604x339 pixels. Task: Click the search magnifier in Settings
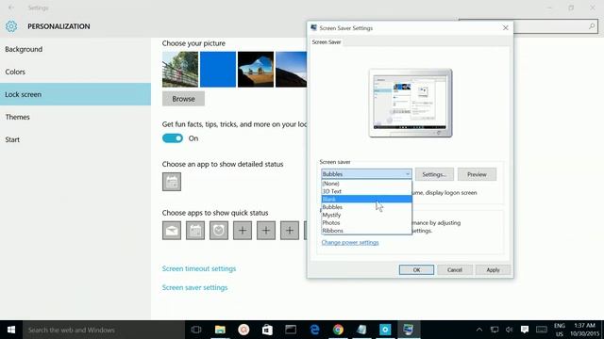coord(592,26)
